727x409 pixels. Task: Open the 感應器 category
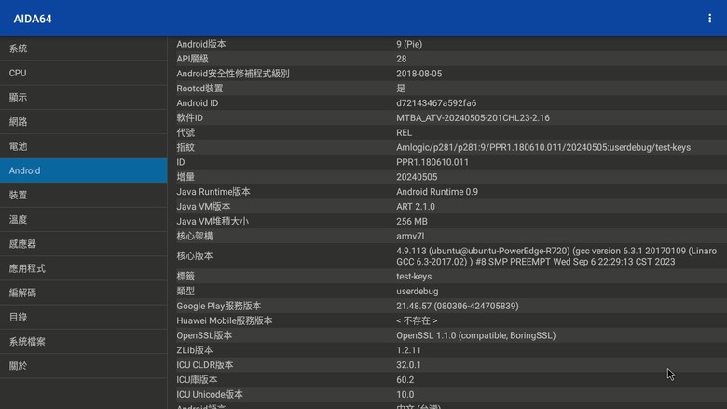point(84,244)
